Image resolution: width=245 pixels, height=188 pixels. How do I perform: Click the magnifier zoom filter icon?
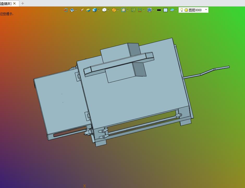tap(124, 10)
